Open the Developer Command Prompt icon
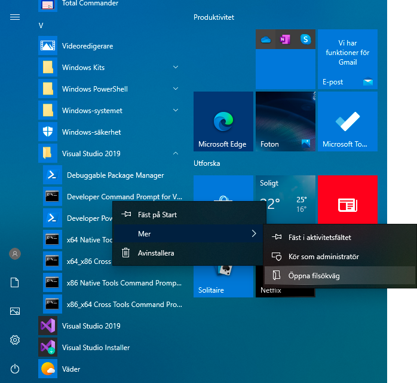This screenshot has width=417, height=383. (53, 196)
